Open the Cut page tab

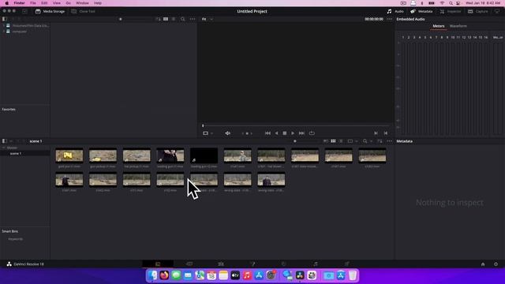[189, 264]
